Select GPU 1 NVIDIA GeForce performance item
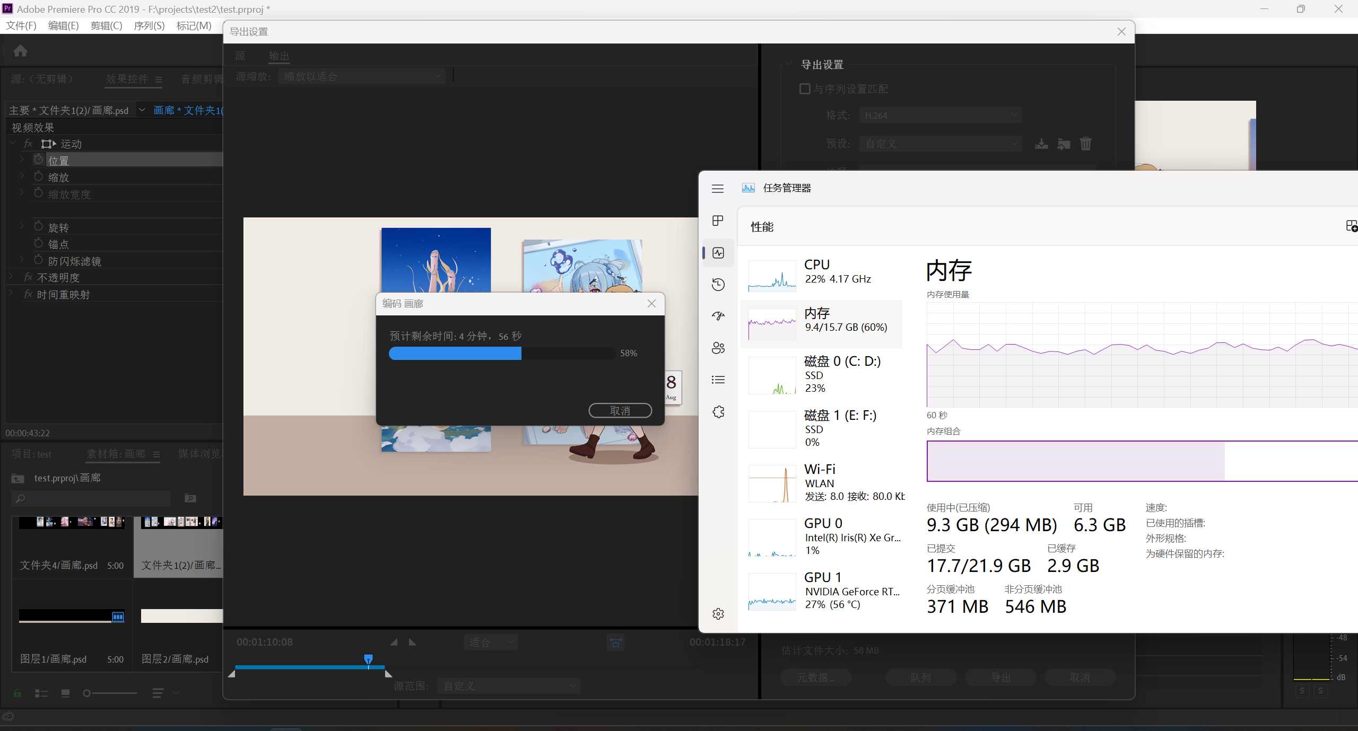The width and height of the screenshot is (1358, 731). click(825, 591)
